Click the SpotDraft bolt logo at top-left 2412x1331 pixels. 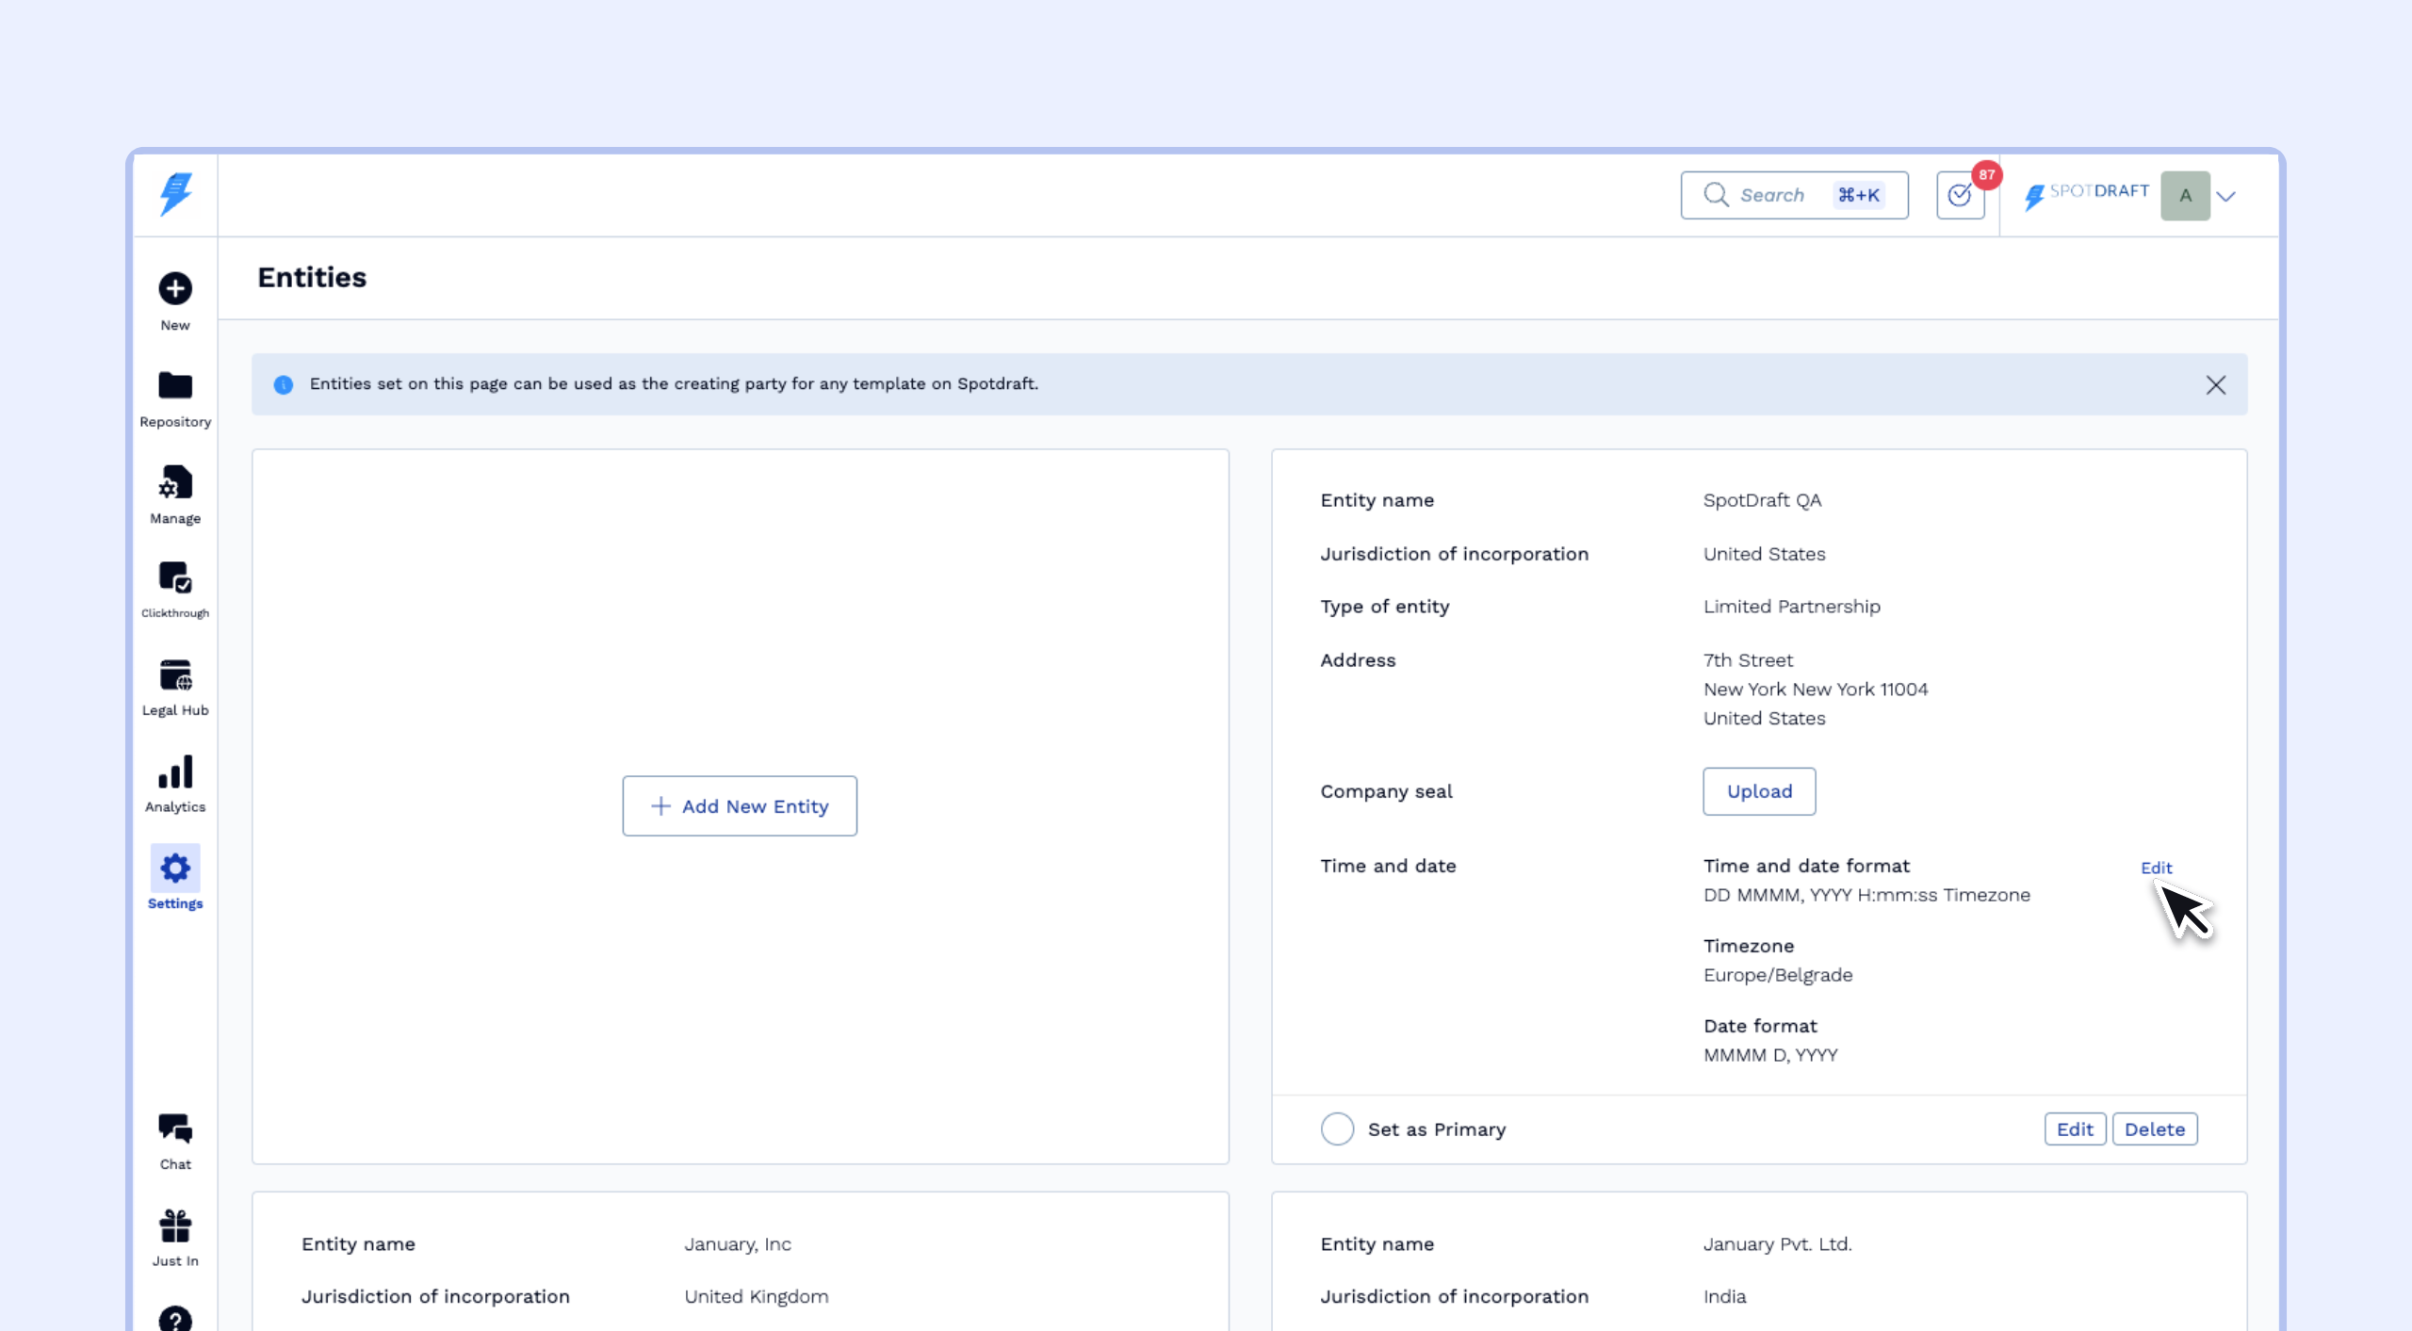pos(175,194)
